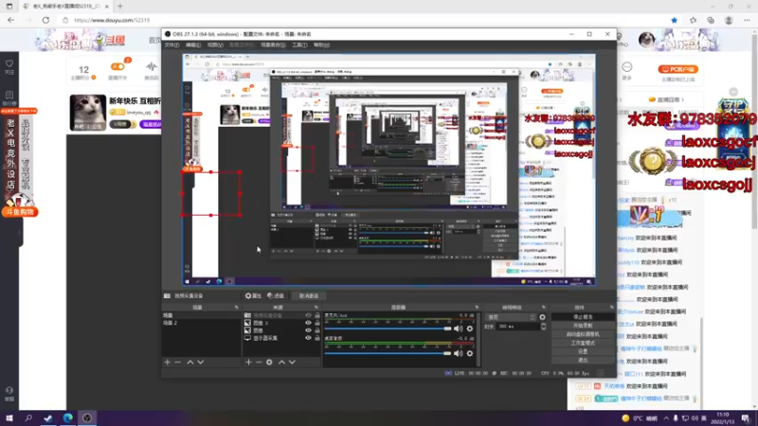
Task: Toggle lock on 图像 source
Action: tap(317, 330)
